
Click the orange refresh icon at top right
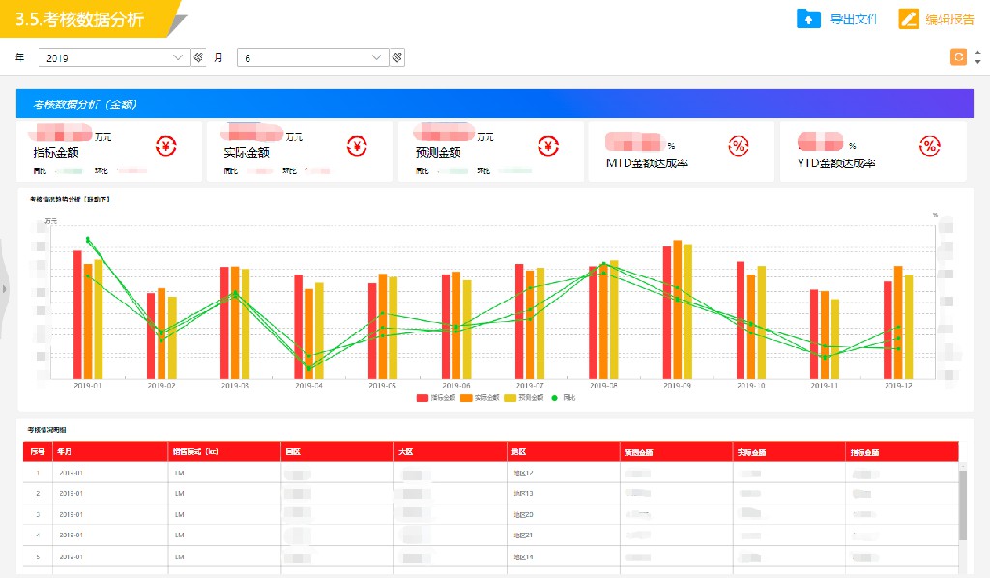coord(958,57)
